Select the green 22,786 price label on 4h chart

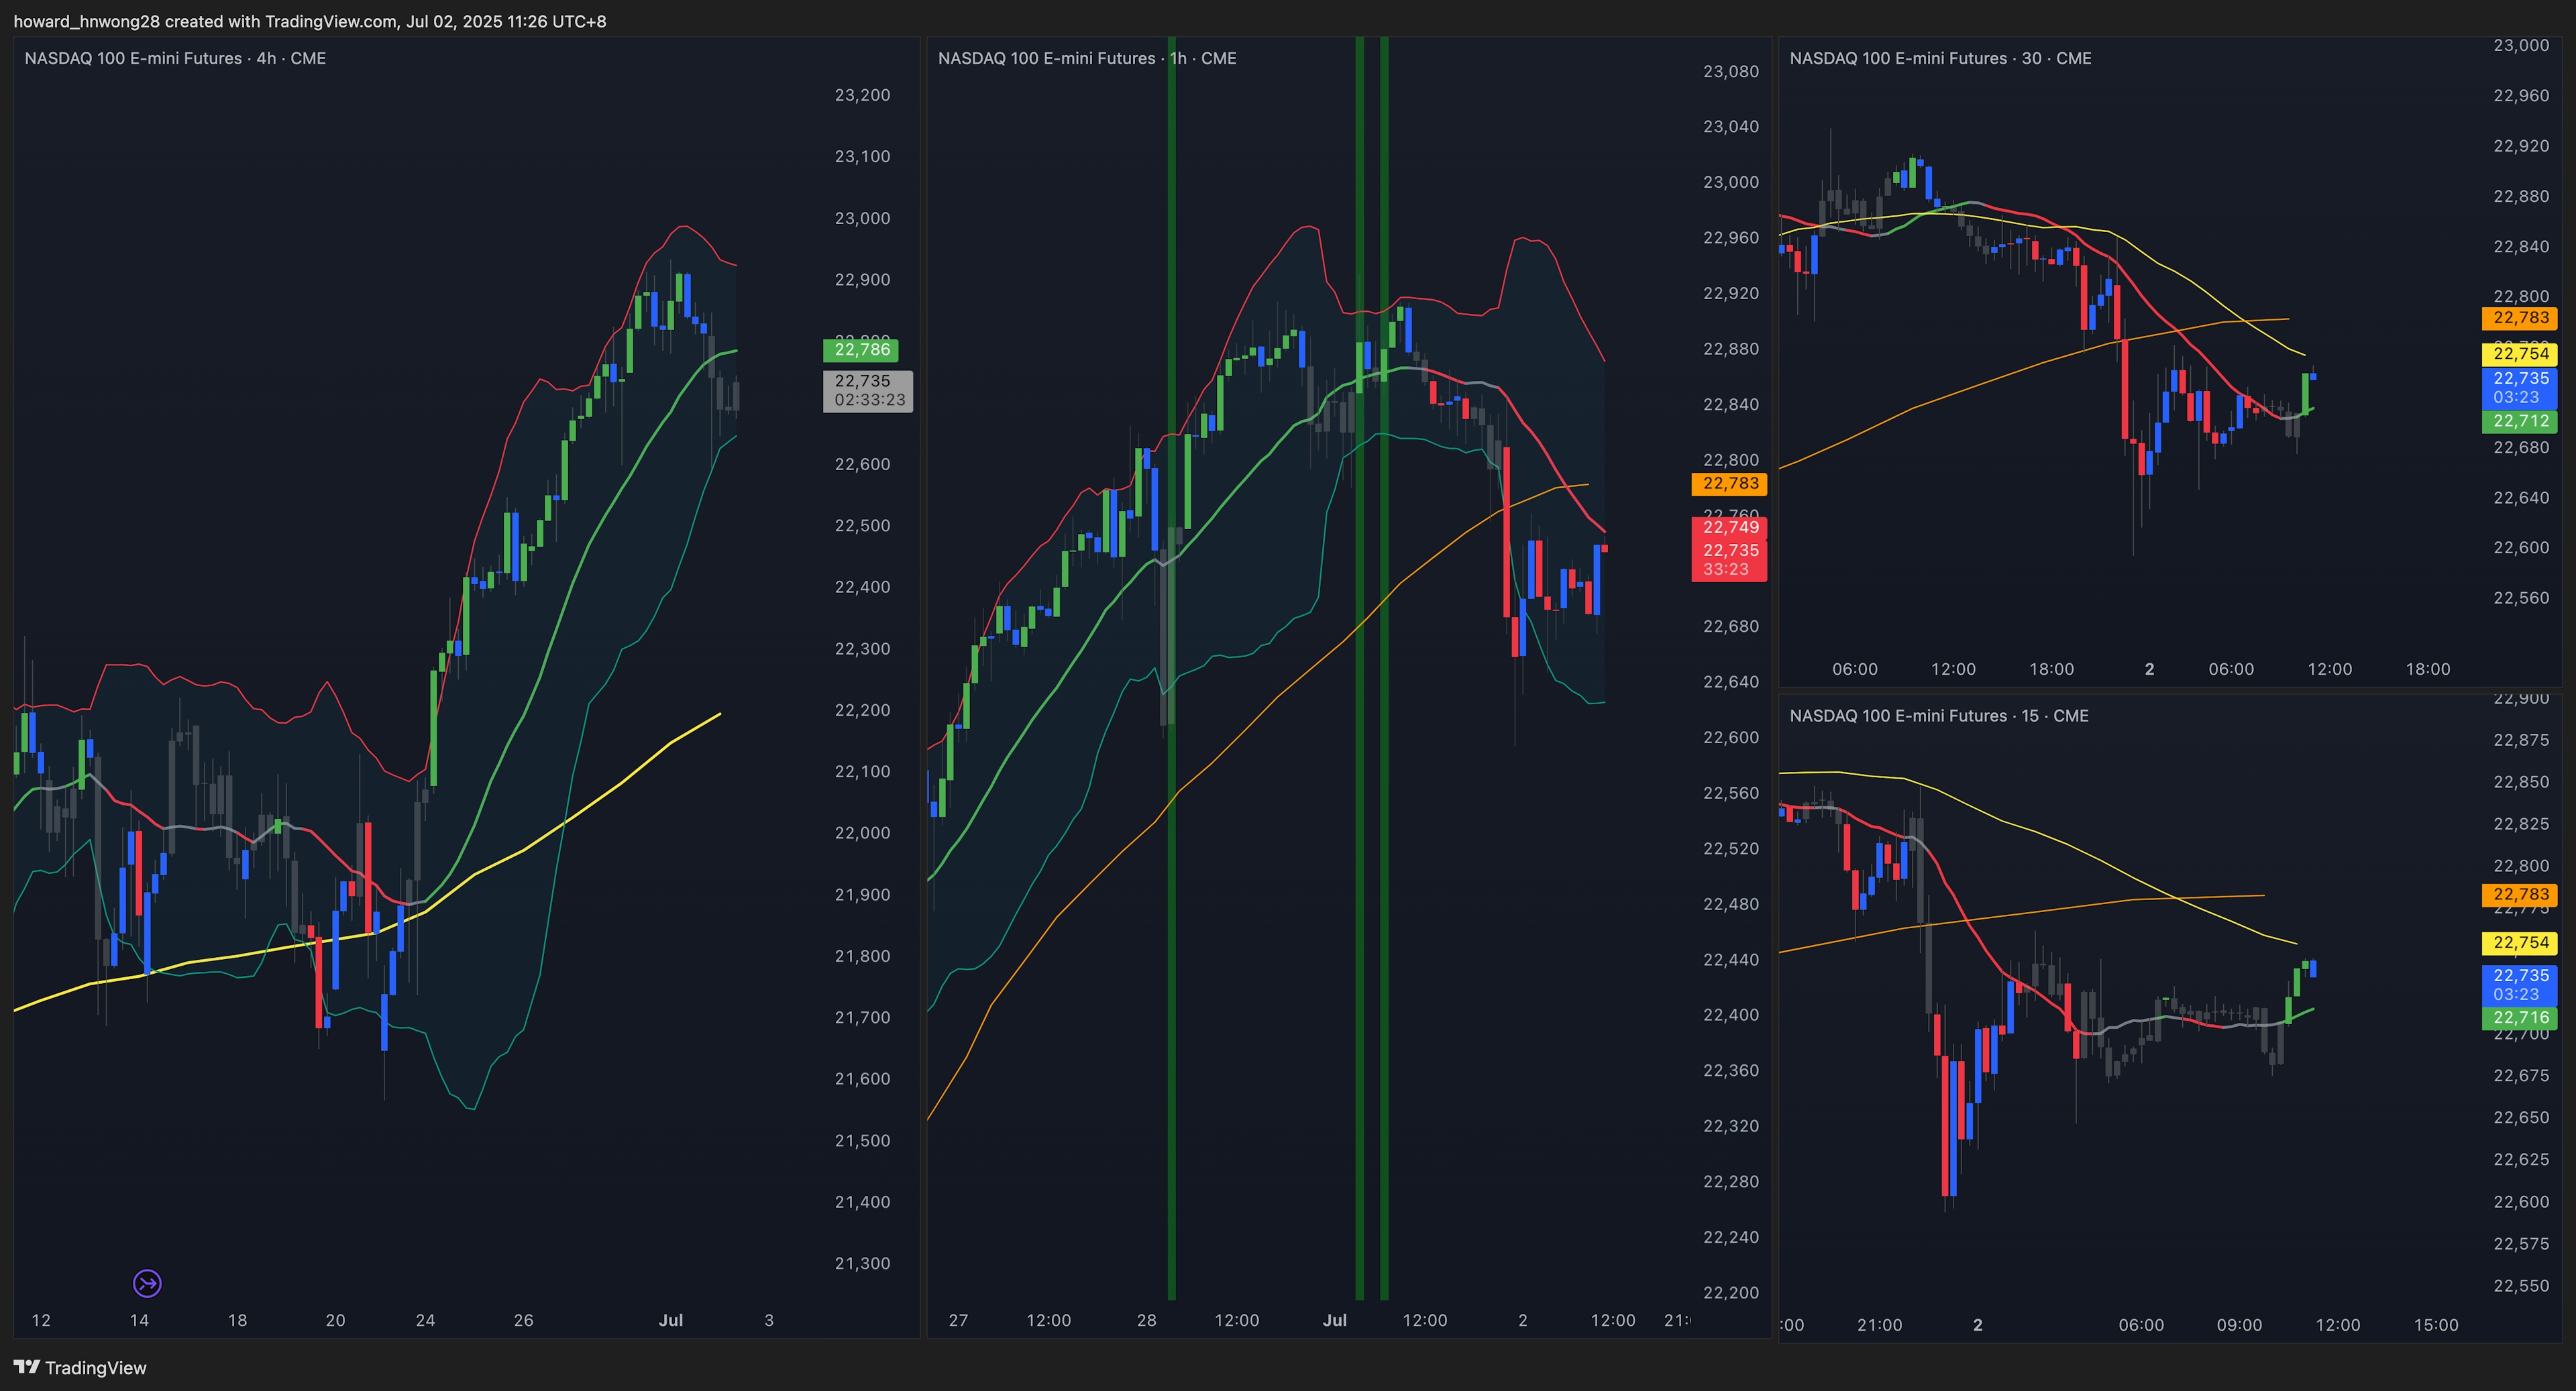click(x=861, y=350)
